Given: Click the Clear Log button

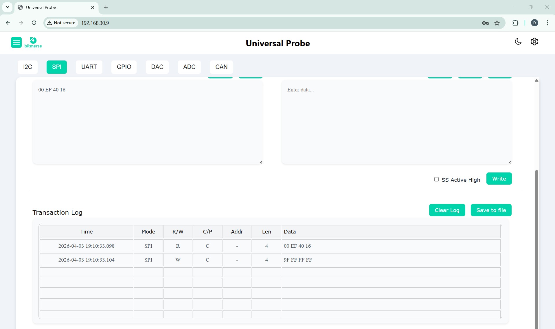Looking at the screenshot, I should click(447, 210).
